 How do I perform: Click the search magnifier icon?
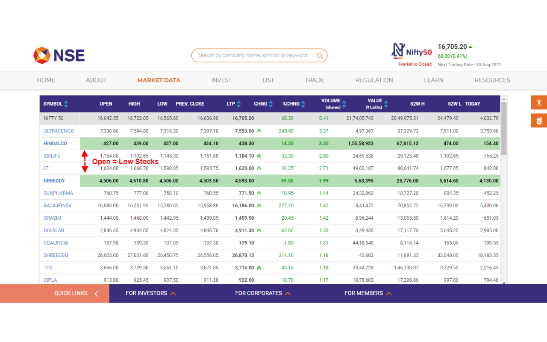tap(320, 55)
